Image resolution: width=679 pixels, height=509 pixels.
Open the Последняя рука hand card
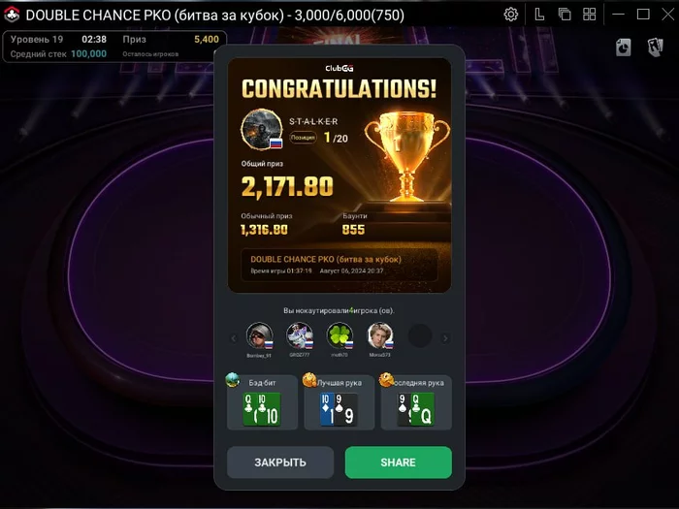[x=416, y=402]
